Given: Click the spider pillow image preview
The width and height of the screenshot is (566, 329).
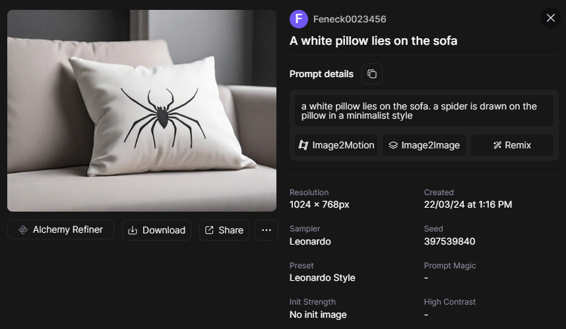Looking at the screenshot, I should [x=142, y=111].
